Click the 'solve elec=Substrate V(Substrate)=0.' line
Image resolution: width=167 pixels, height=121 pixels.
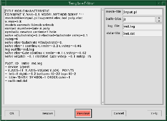34,42
